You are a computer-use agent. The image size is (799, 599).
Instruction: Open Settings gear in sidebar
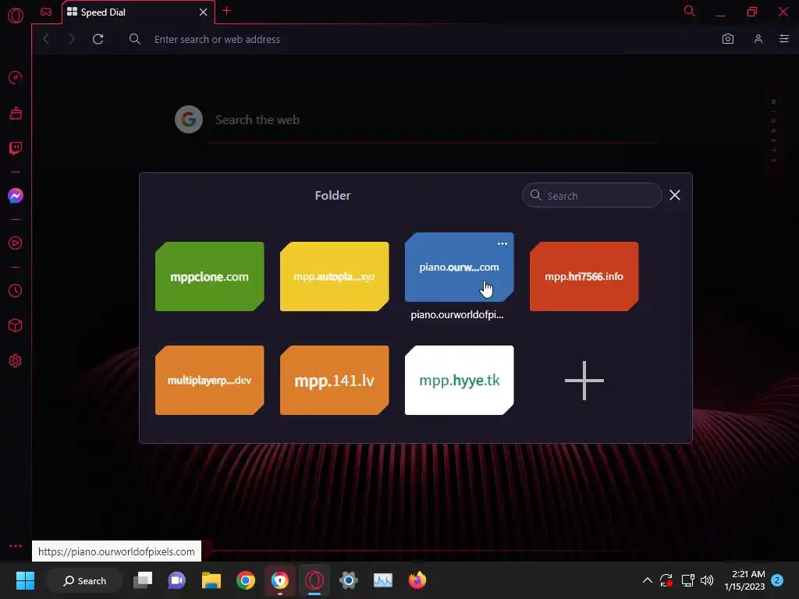(16, 360)
